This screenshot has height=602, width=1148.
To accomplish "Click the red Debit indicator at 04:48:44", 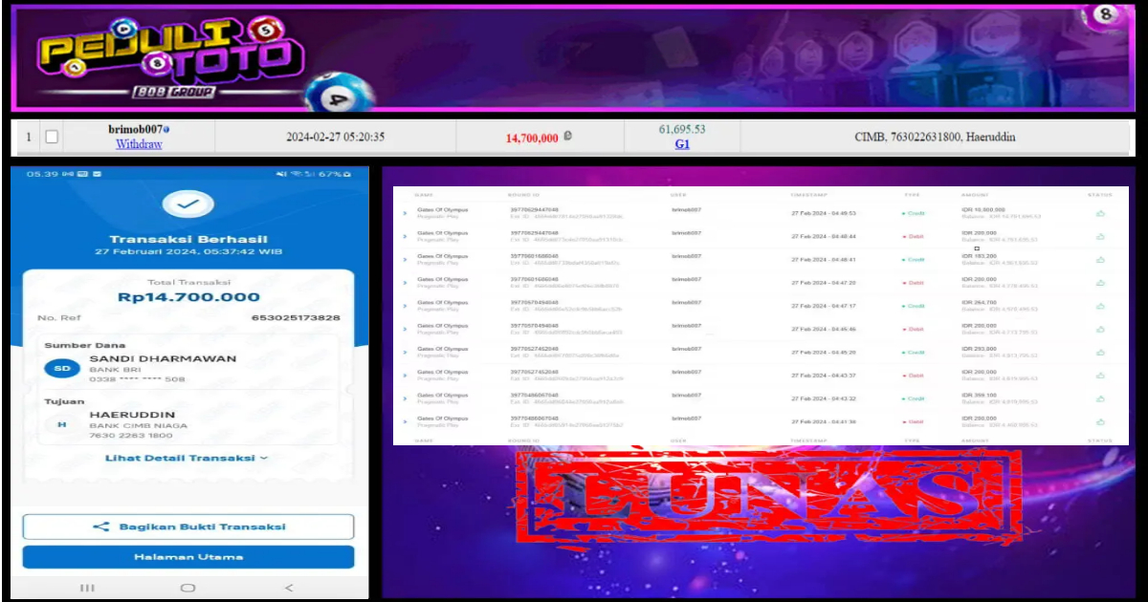I will point(915,236).
